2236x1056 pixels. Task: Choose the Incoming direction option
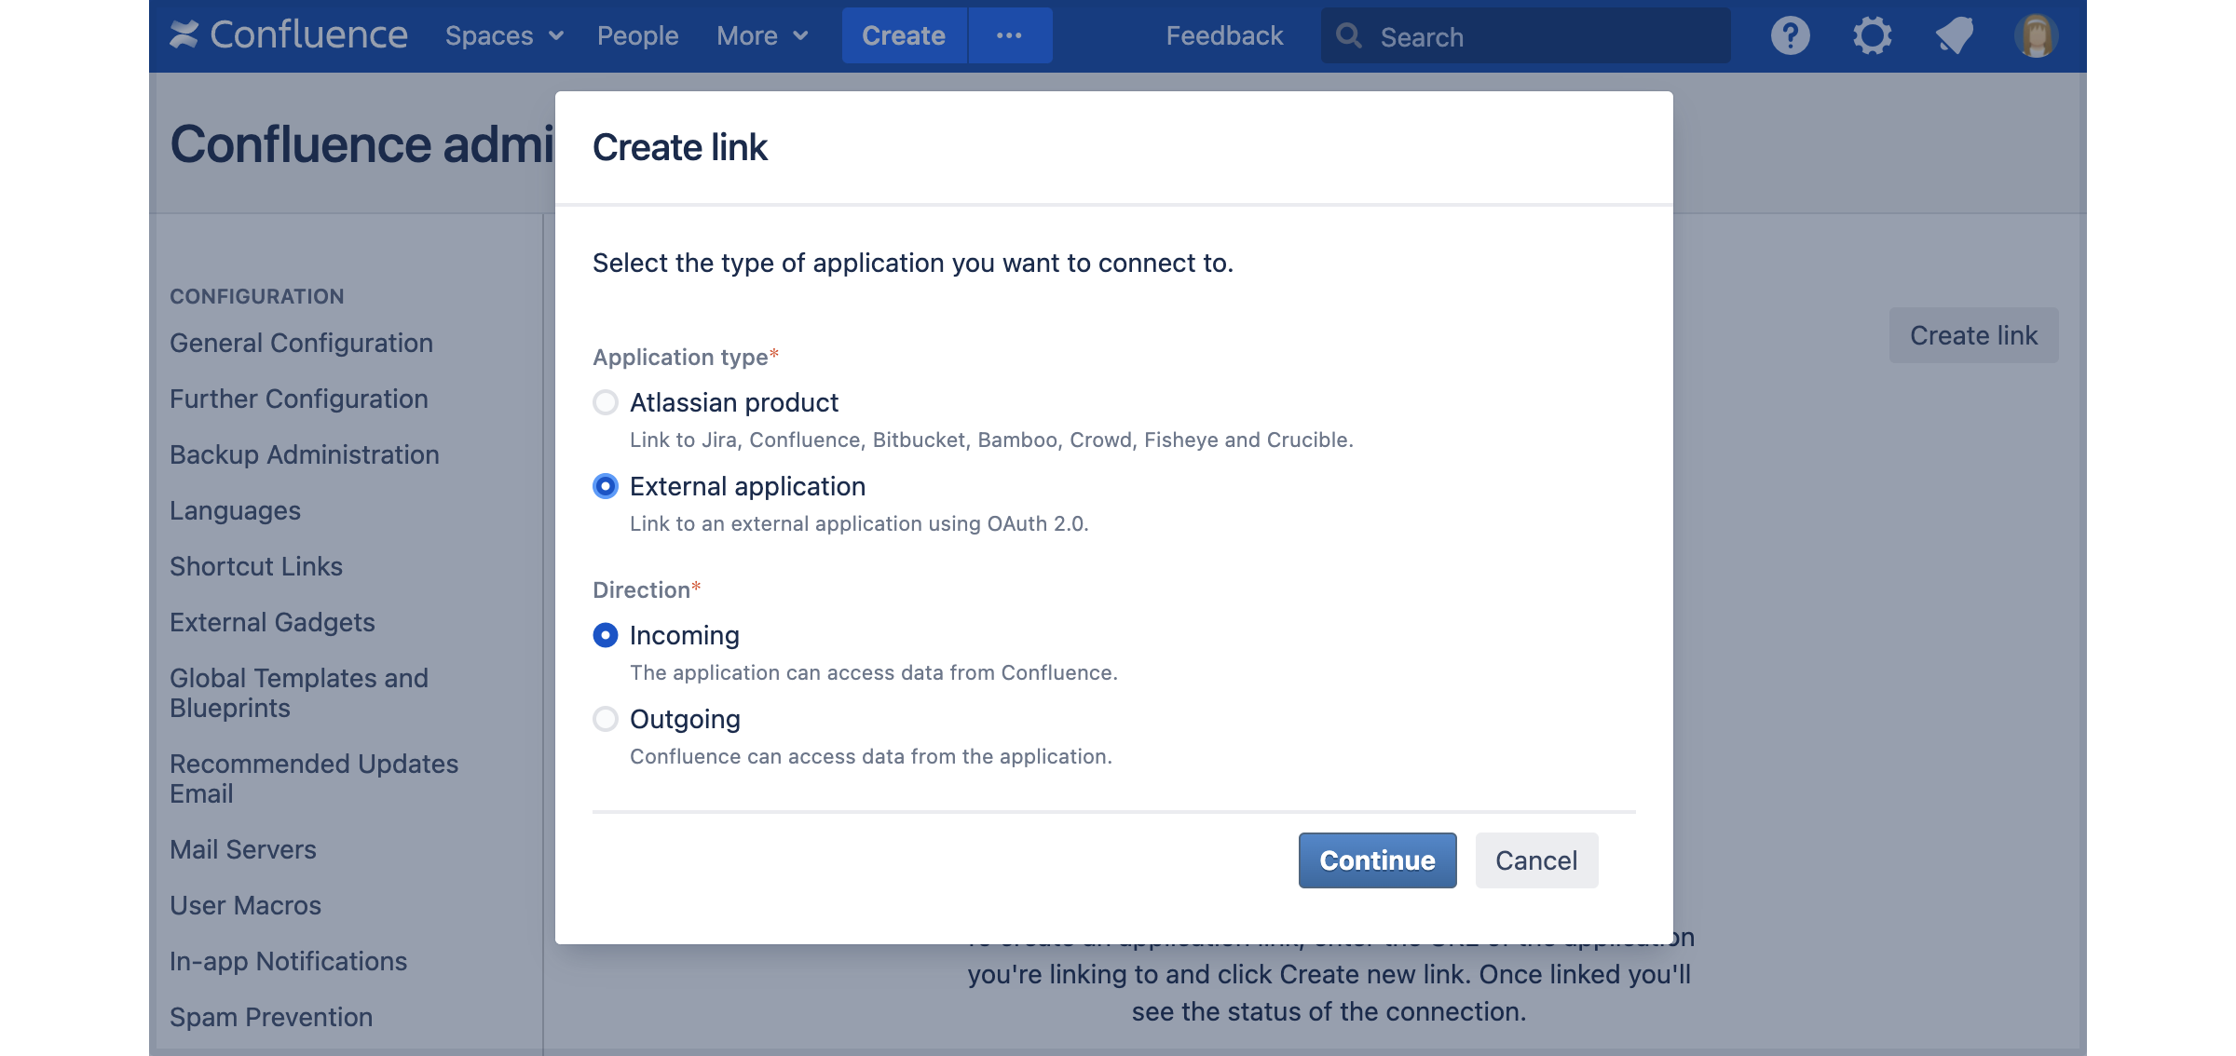coord(606,635)
